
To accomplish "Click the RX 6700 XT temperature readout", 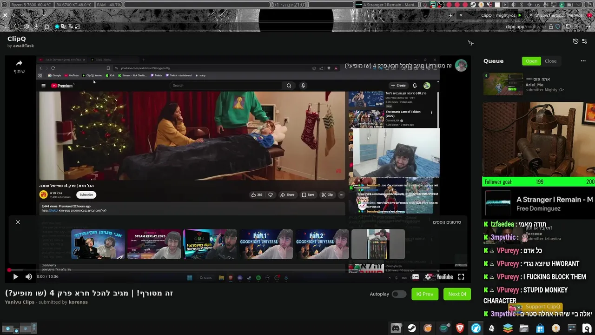I will click(x=73, y=5).
